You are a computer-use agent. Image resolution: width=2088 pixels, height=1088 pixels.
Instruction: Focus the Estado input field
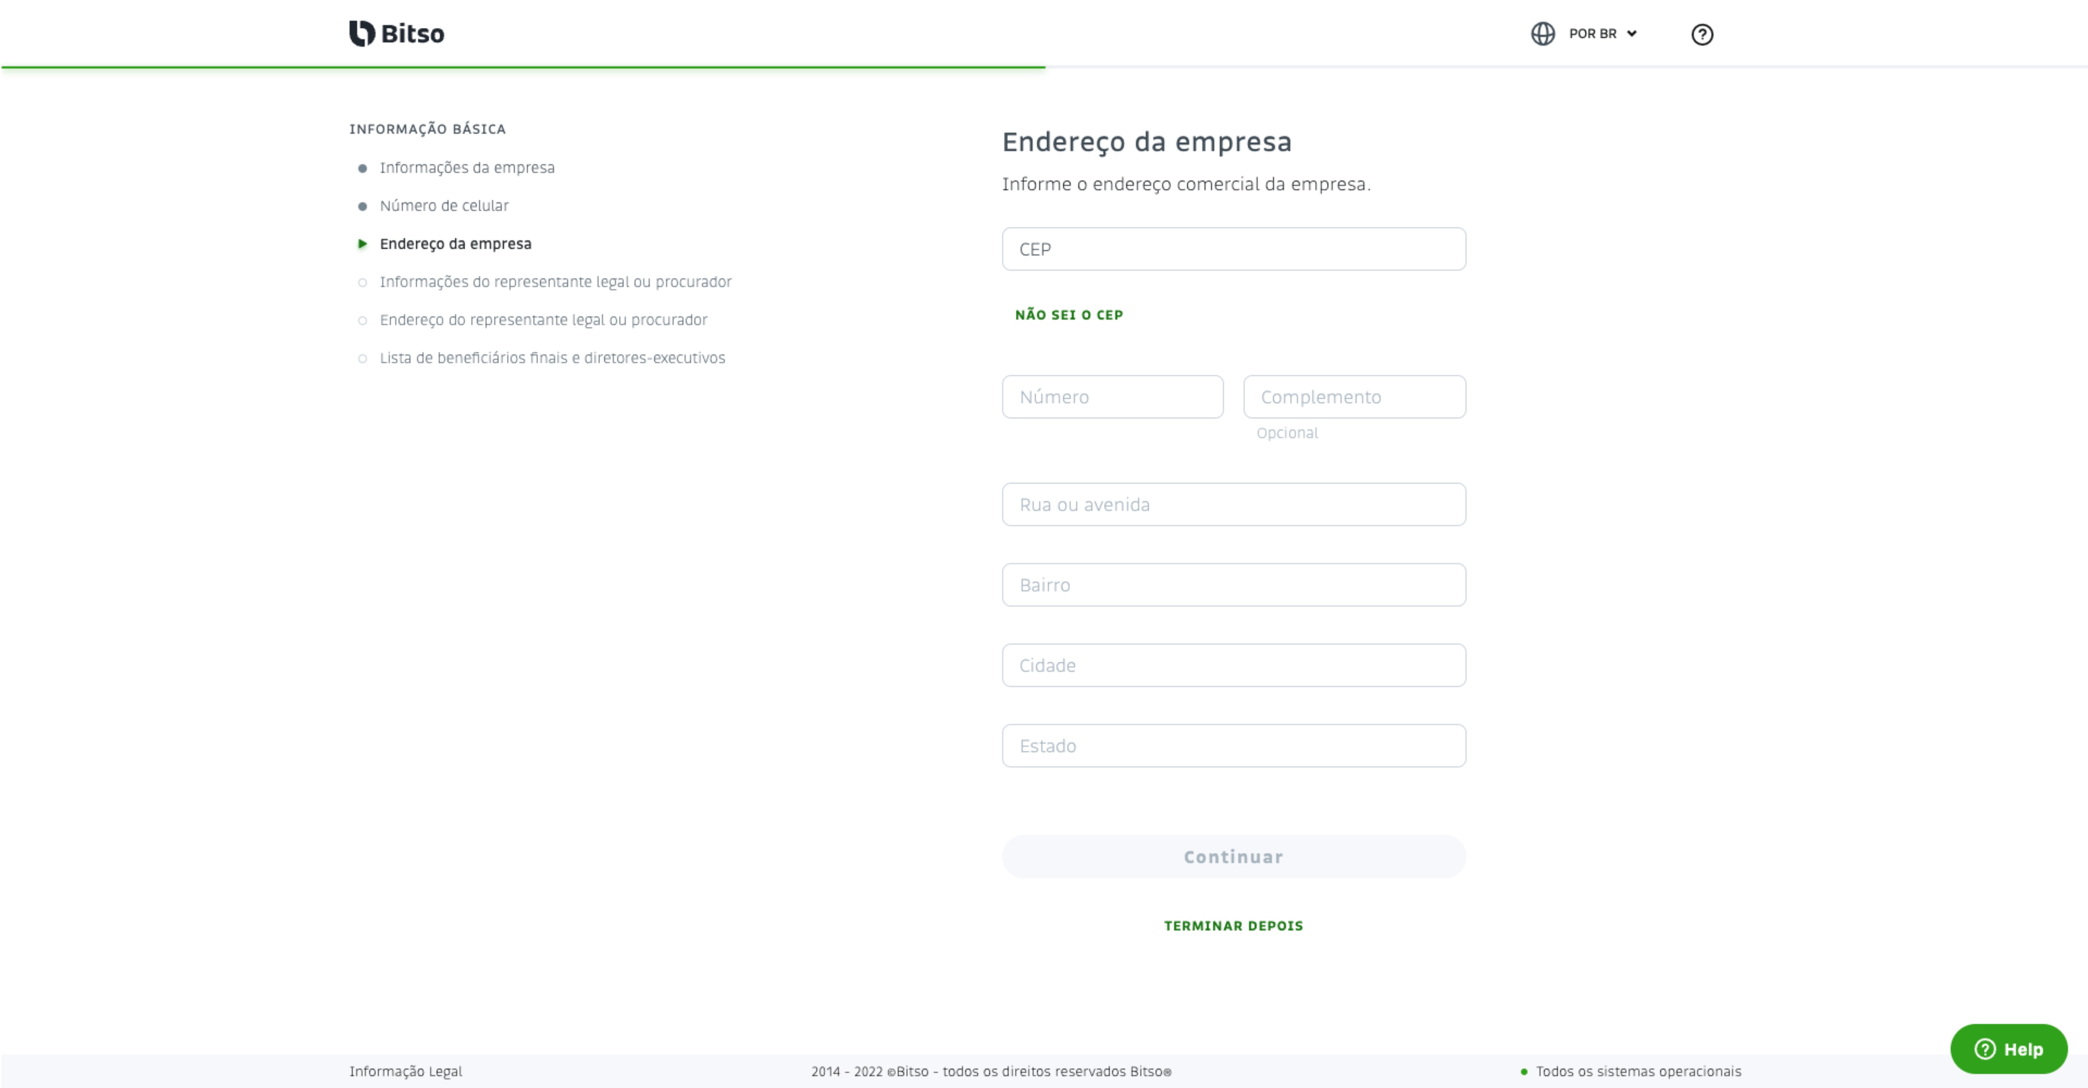click(x=1234, y=745)
